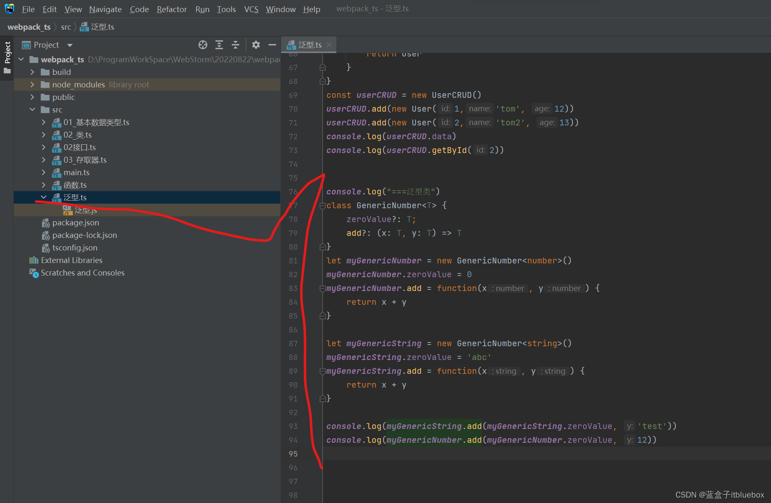The height and width of the screenshot is (503, 771).
Task: Click the Scratches and Consoles icon
Action: pyautogui.click(x=34, y=273)
